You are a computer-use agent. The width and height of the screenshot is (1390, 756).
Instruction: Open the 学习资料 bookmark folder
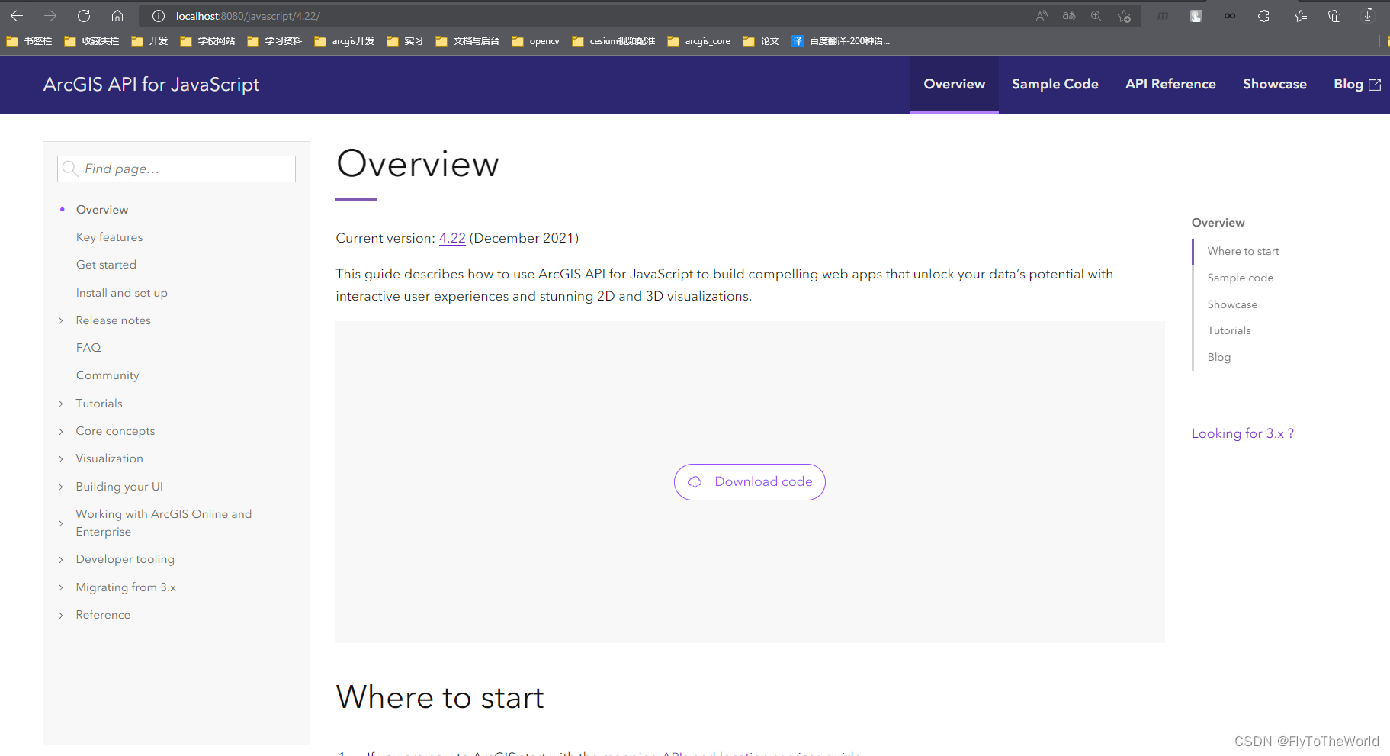(x=274, y=41)
